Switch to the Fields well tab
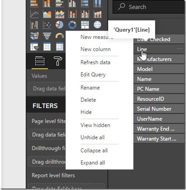The width and height of the screenshot is (186, 190). click(x=40, y=61)
